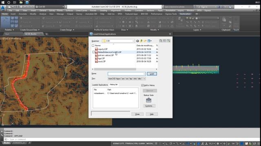Viewport: 261px width, 146px height.
Task: Expand the Create Design panel
Action: pyautogui.click(x=67, y=30)
